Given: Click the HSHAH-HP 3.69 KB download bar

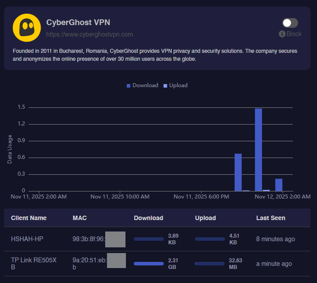Looking at the screenshot, I should click(x=149, y=239).
